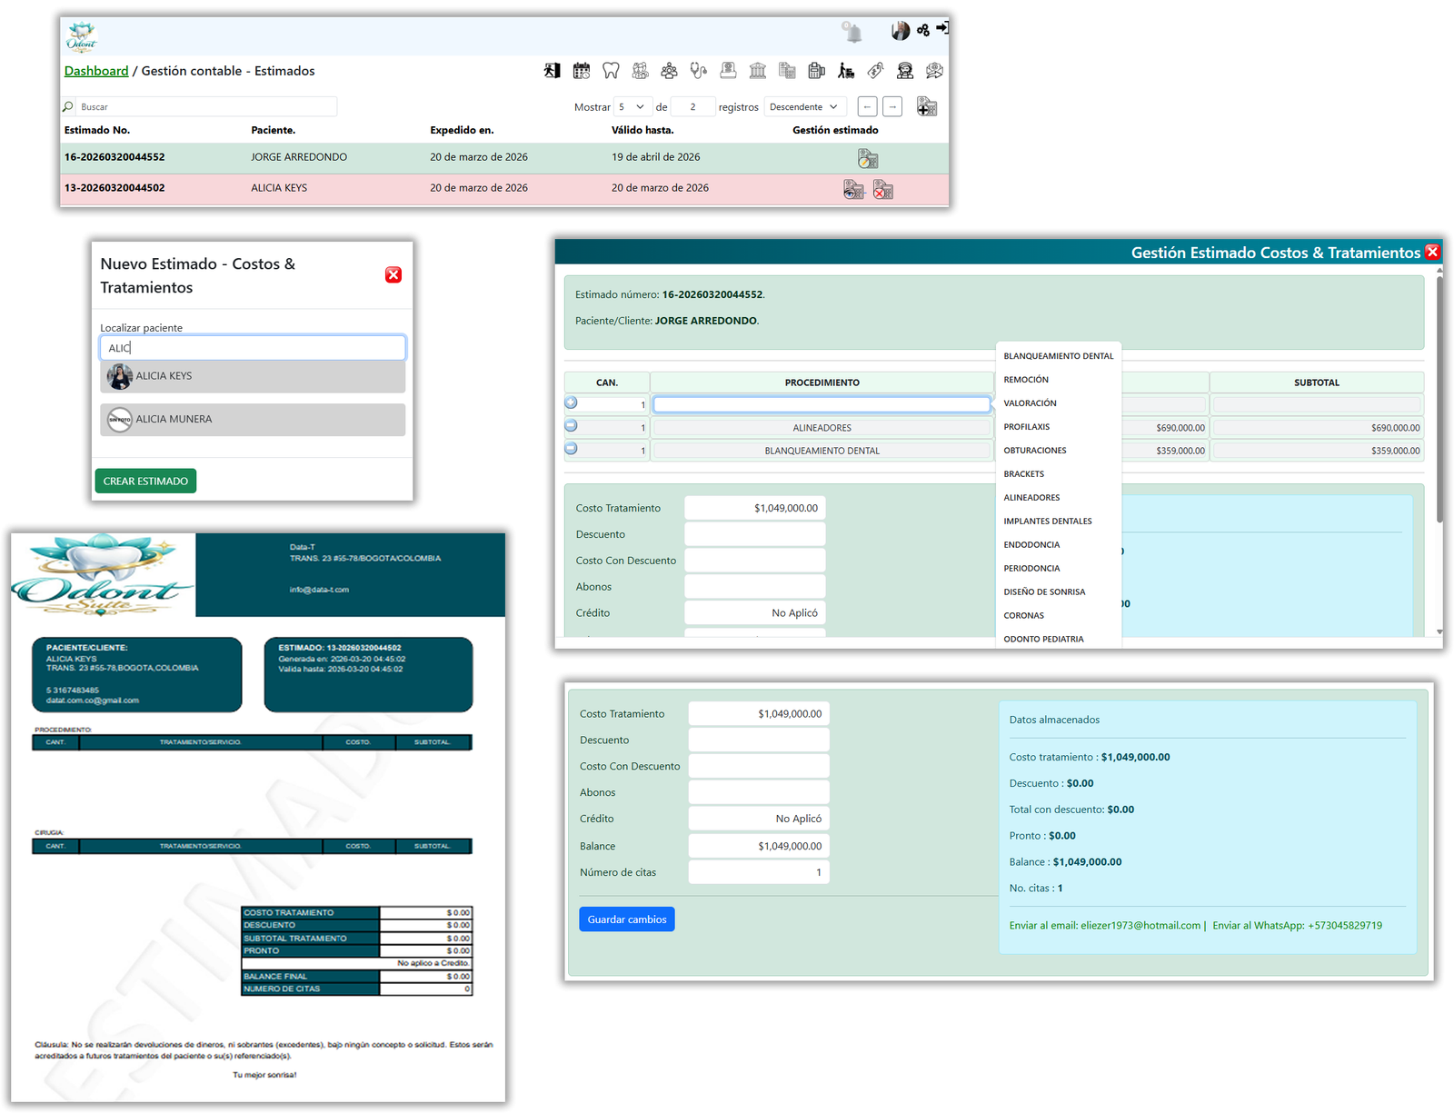The height and width of the screenshot is (1113, 1454).
Task: Select ALICIA MUNERA from the patient suggestions
Action: pyautogui.click(x=253, y=420)
